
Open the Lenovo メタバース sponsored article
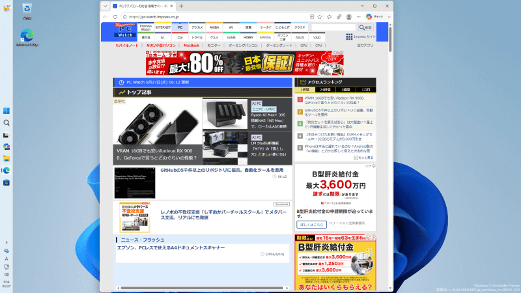223,215
